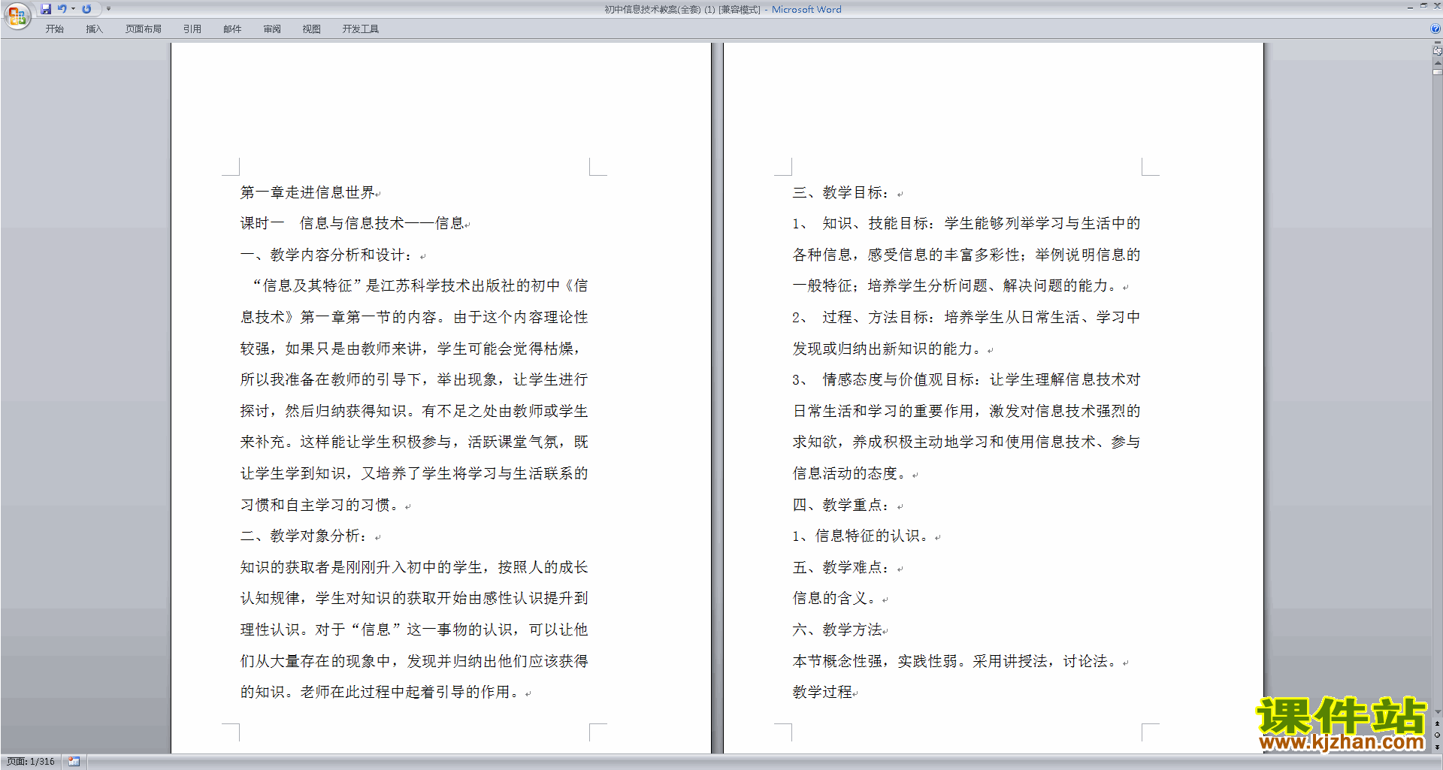Image resolution: width=1443 pixels, height=770 pixels.
Task: Open Word help via question mark icon
Action: (1435, 29)
